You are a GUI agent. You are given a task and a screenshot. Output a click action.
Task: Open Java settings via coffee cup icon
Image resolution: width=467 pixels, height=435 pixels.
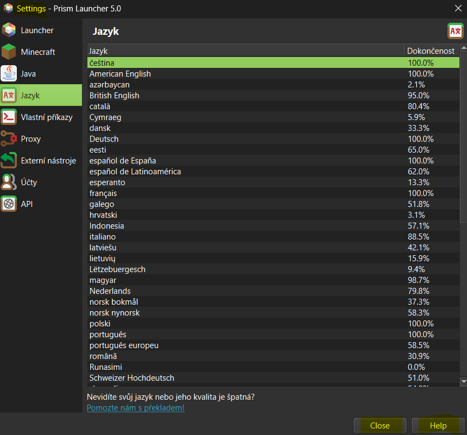click(x=10, y=73)
